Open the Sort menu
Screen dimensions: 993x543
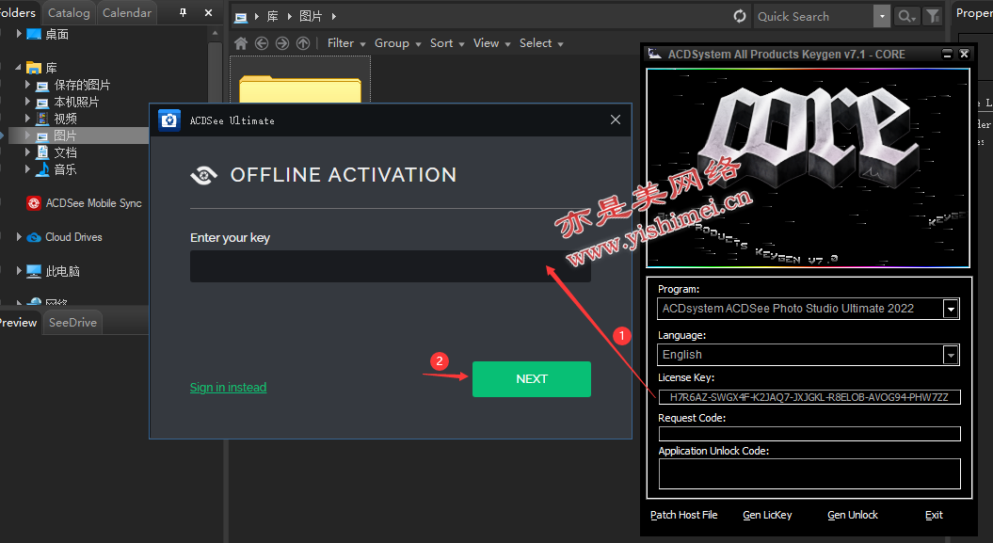(447, 43)
